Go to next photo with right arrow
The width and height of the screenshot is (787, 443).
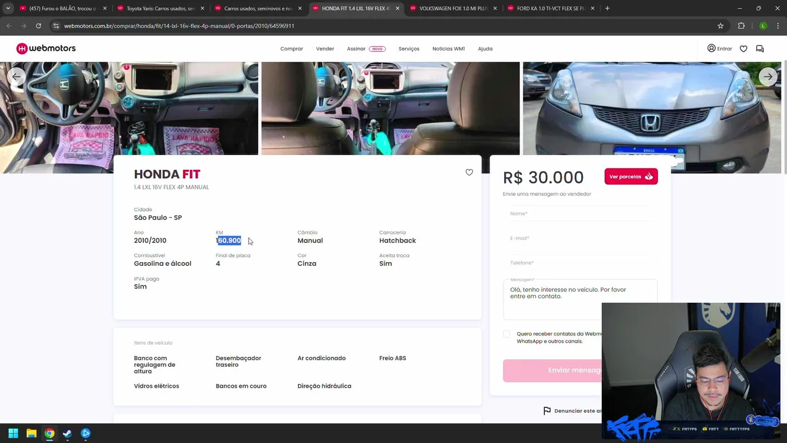(768, 77)
